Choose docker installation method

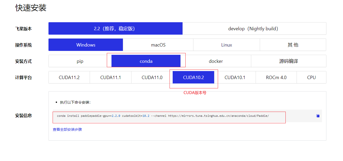click(x=216, y=61)
